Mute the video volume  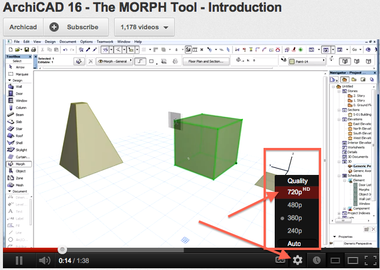44,261
